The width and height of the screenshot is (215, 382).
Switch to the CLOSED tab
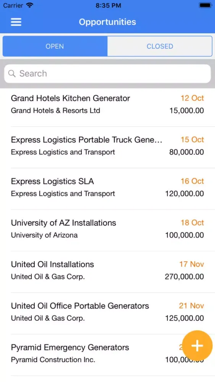tap(160, 46)
